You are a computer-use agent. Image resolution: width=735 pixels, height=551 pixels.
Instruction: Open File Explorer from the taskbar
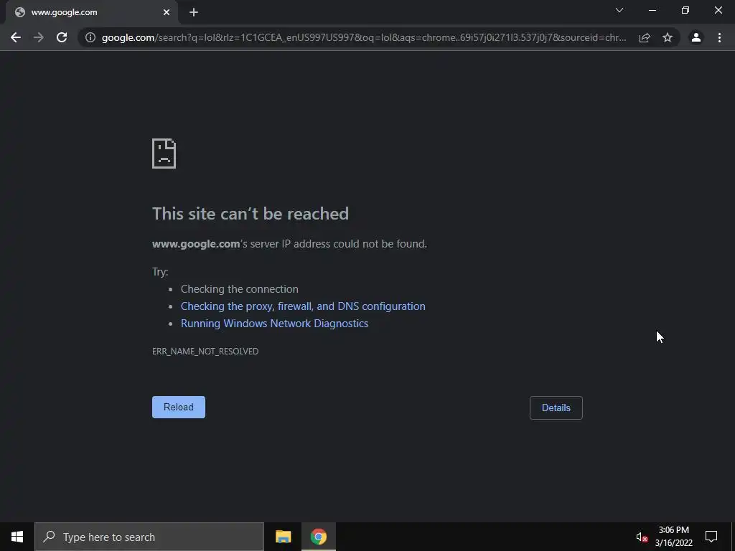(x=283, y=537)
